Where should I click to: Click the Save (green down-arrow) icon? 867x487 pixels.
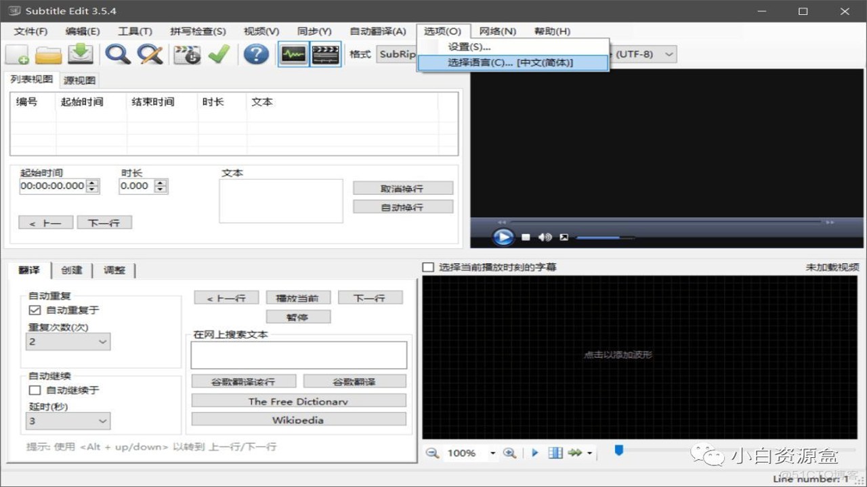tap(81, 54)
